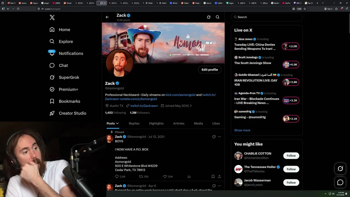350x197 pixels.
Task: Click the search icon in profile header
Action: coord(218,17)
